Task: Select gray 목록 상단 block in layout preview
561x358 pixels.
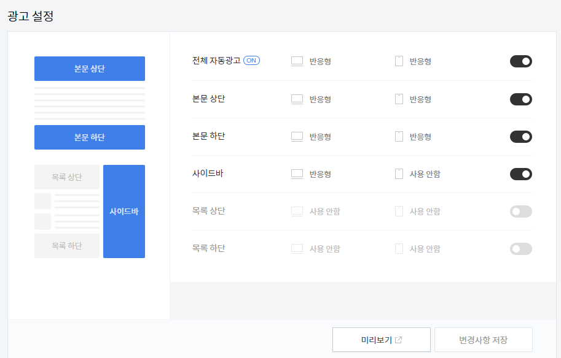Action: 67,177
